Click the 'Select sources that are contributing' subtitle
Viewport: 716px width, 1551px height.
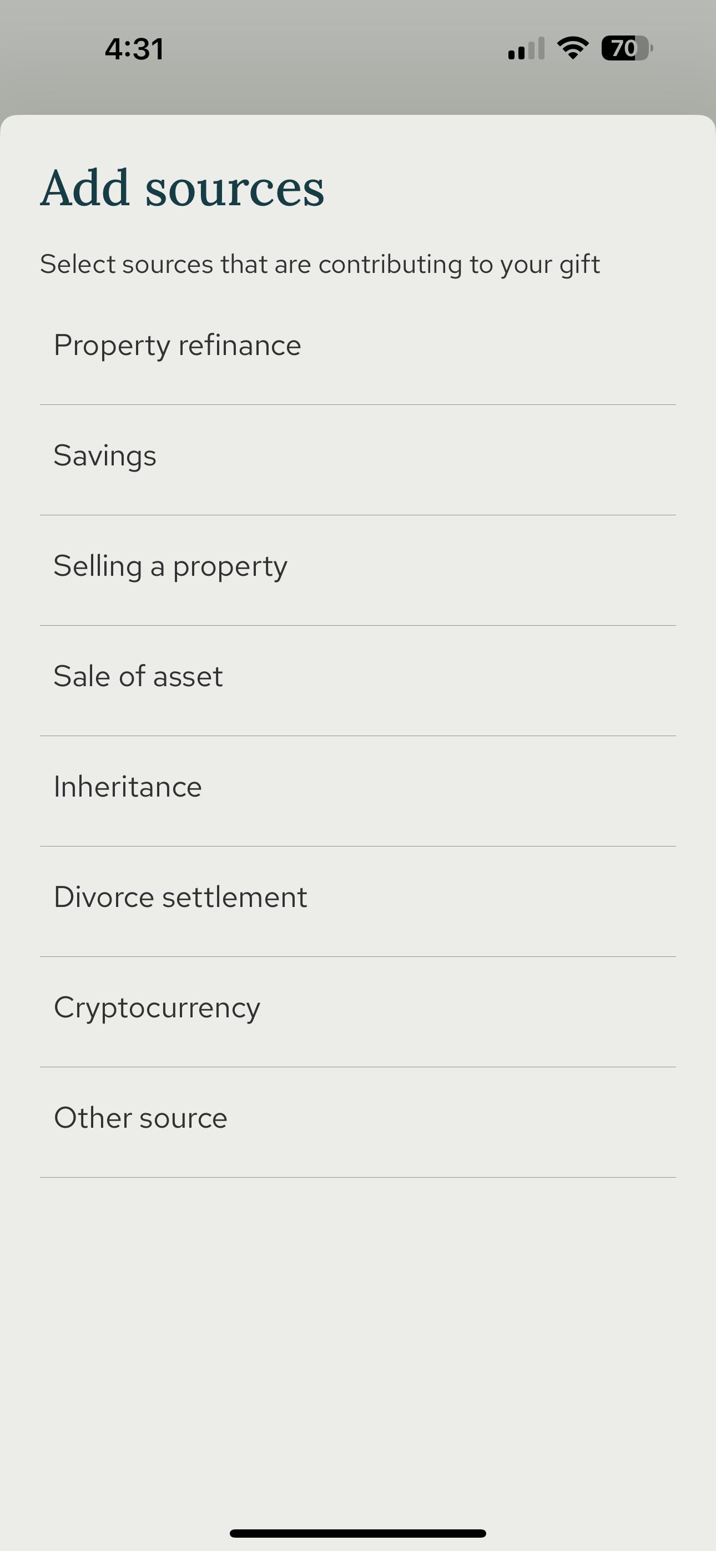(320, 264)
